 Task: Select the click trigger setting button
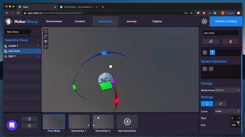coord(220,104)
